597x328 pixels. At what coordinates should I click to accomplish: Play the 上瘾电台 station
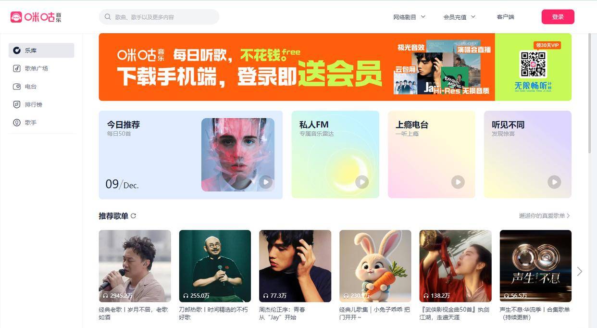[x=458, y=182]
